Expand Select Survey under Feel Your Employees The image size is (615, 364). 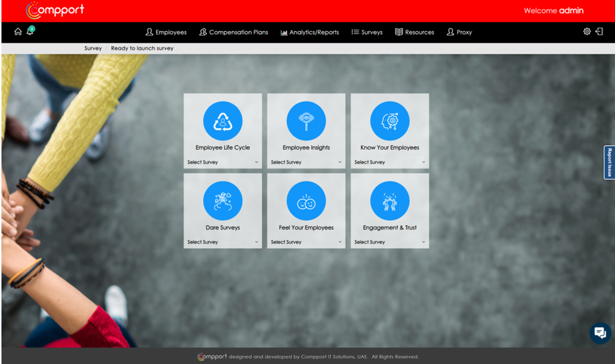coord(306,242)
